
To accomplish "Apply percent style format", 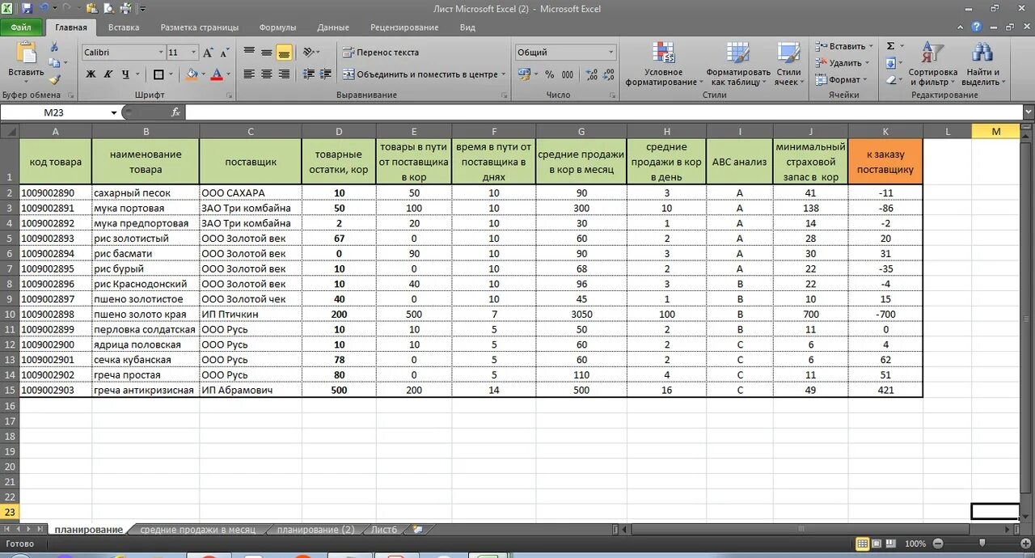I will click(x=550, y=74).
